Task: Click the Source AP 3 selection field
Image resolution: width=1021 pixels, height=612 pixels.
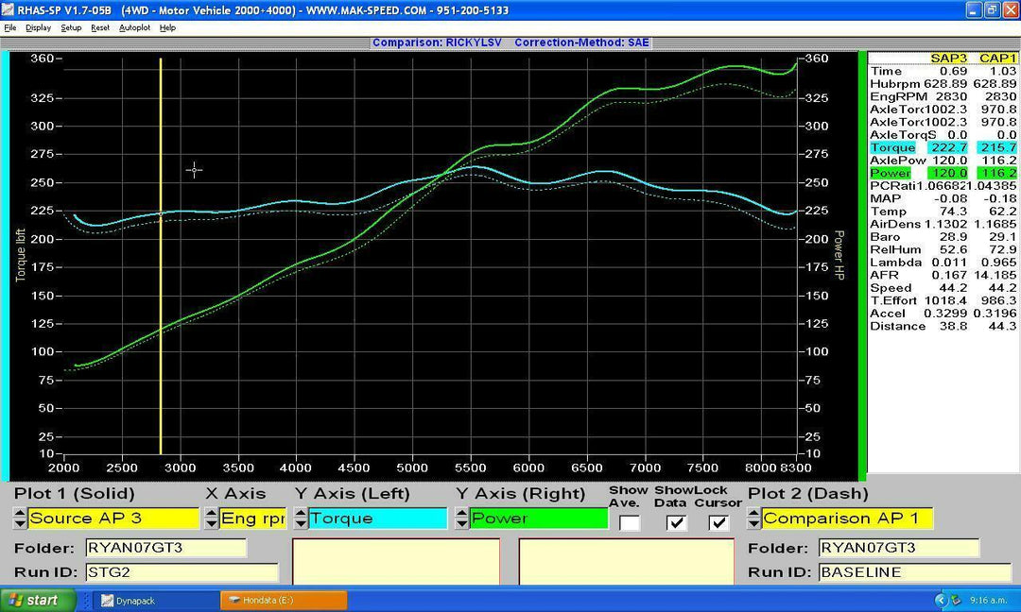Action: coord(113,518)
